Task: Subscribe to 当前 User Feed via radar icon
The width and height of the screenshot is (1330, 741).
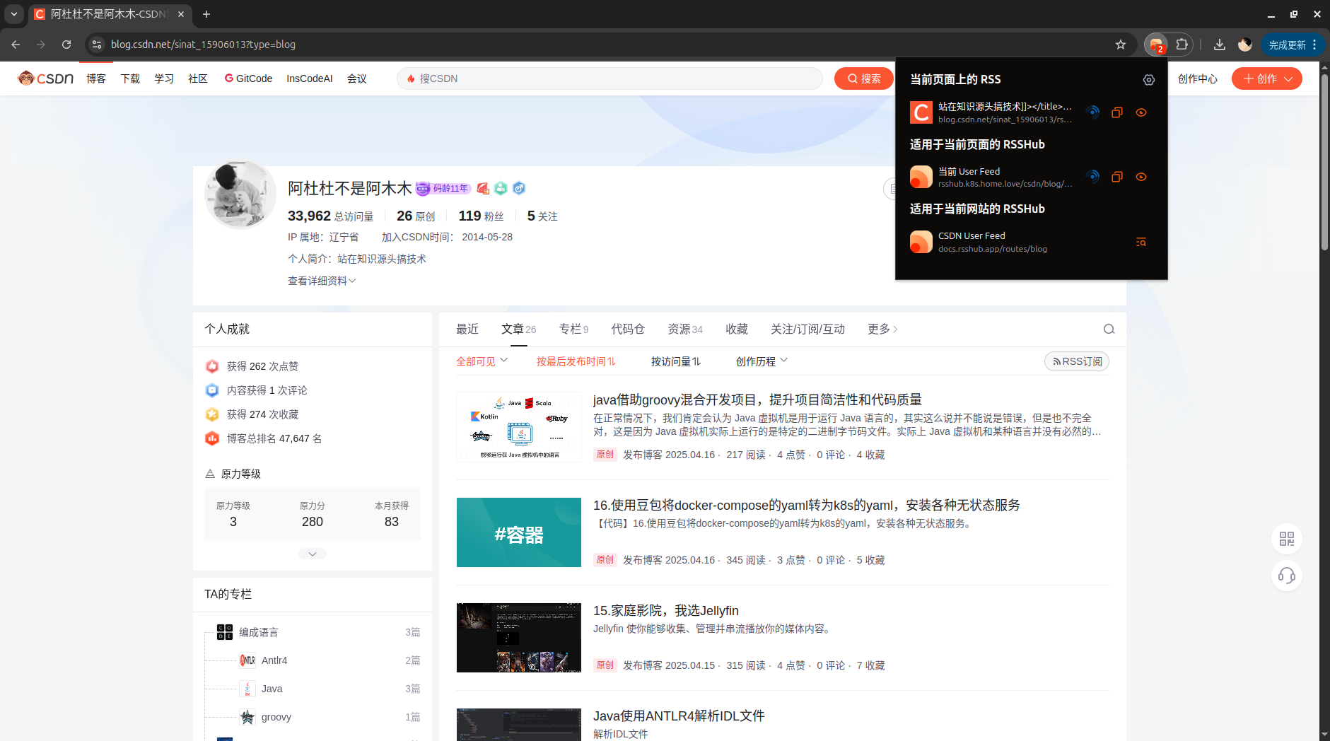Action: [1092, 177]
